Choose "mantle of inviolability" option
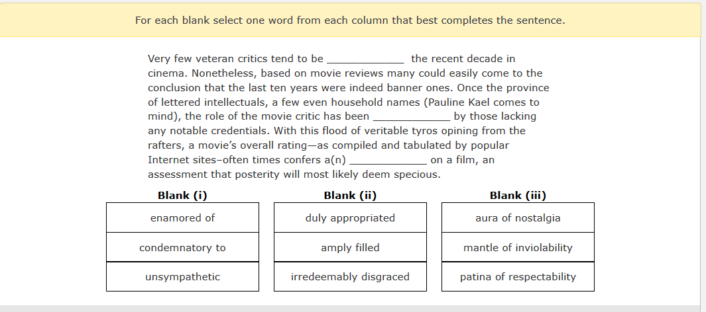The image size is (706, 312). click(518, 247)
